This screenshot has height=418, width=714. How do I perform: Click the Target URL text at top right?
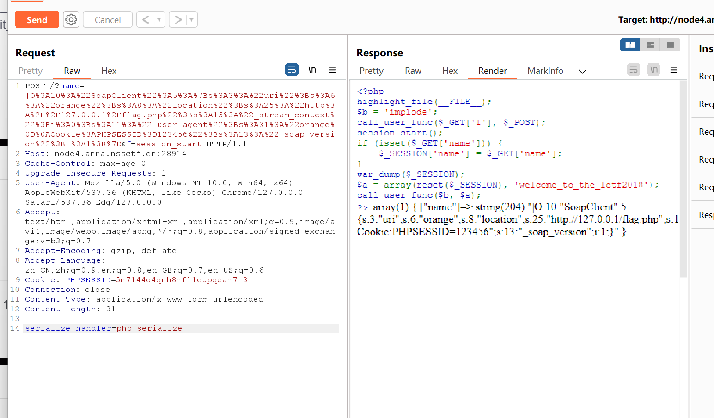click(x=666, y=19)
